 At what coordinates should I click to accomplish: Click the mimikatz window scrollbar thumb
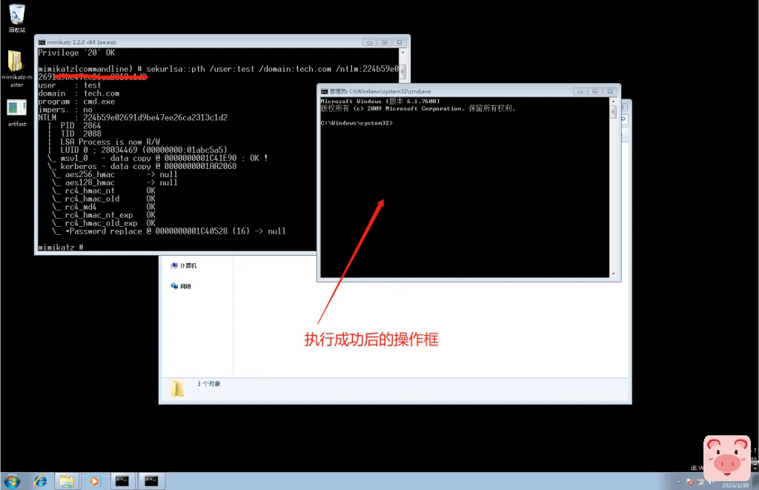(402, 71)
